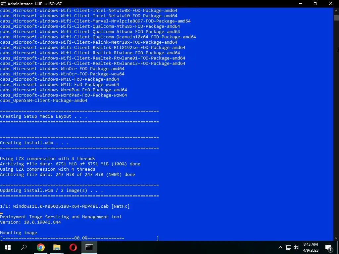This screenshot has width=339, height=254.
Task: Click the Realtek-Rtwlane01 package line
Action: coord(93,58)
